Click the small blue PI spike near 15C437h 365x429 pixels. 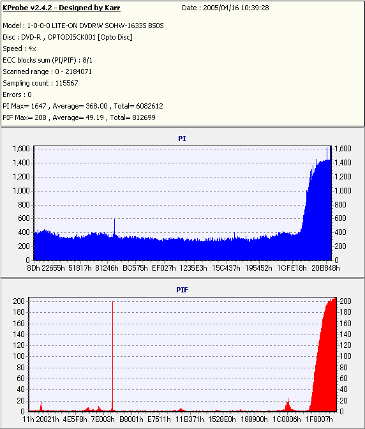tap(234, 235)
